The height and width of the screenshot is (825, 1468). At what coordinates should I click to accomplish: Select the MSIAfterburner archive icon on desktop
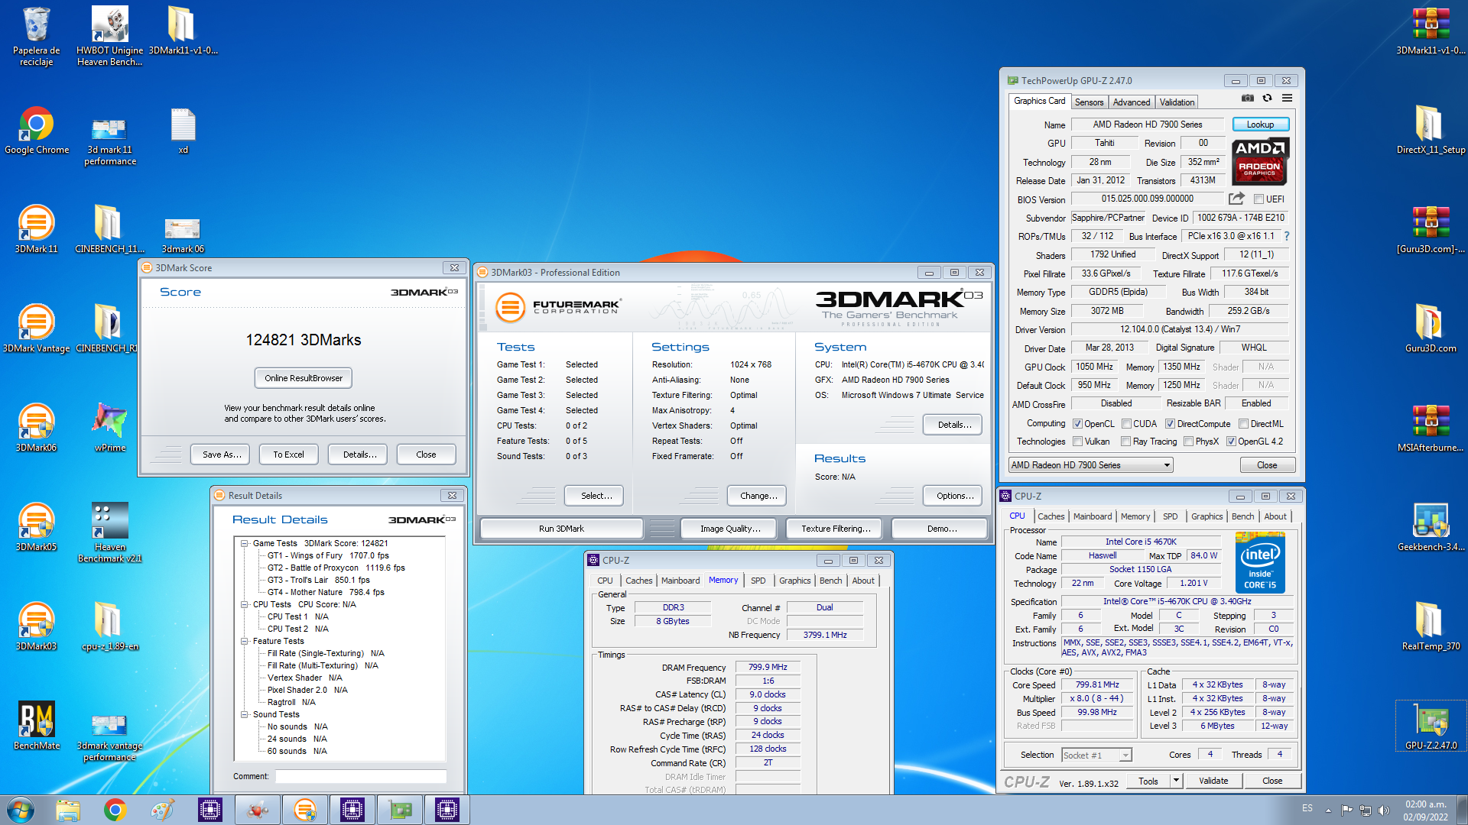click(x=1431, y=428)
